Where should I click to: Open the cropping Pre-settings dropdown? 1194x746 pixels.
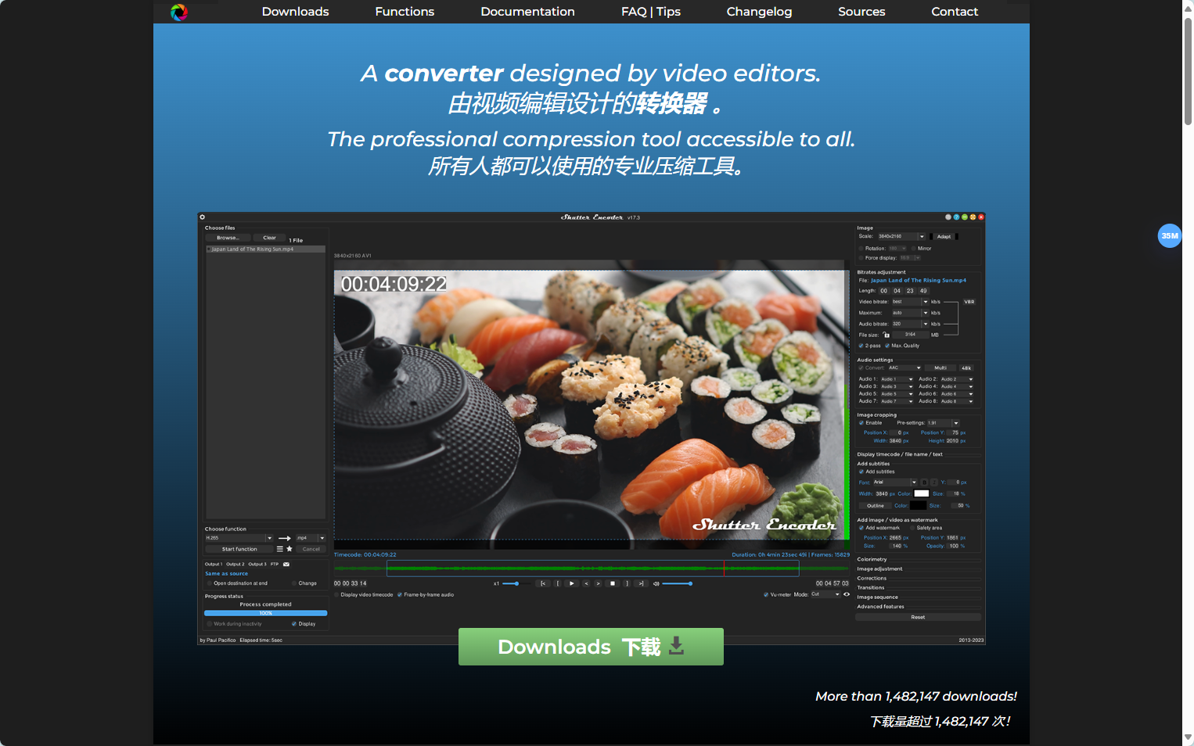click(943, 423)
